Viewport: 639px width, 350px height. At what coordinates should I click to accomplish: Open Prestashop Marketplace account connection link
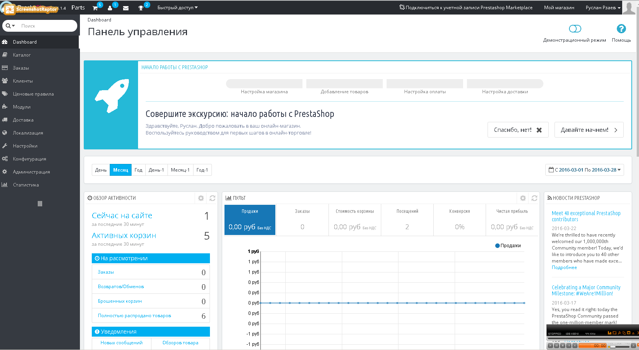click(x=466, y=8)
